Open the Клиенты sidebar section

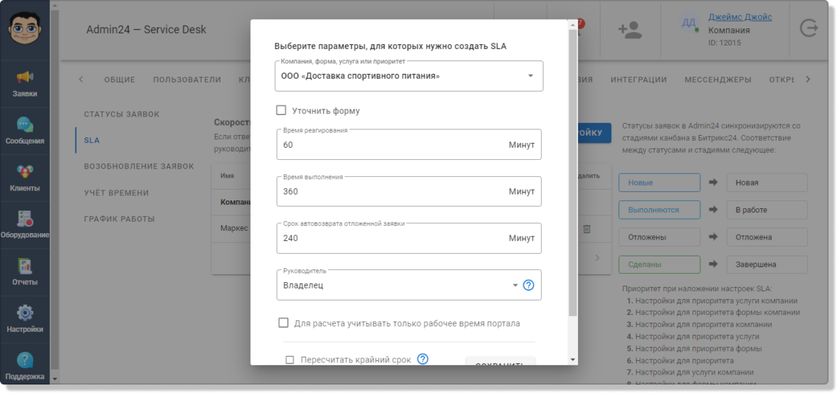[x=25, y=178]
